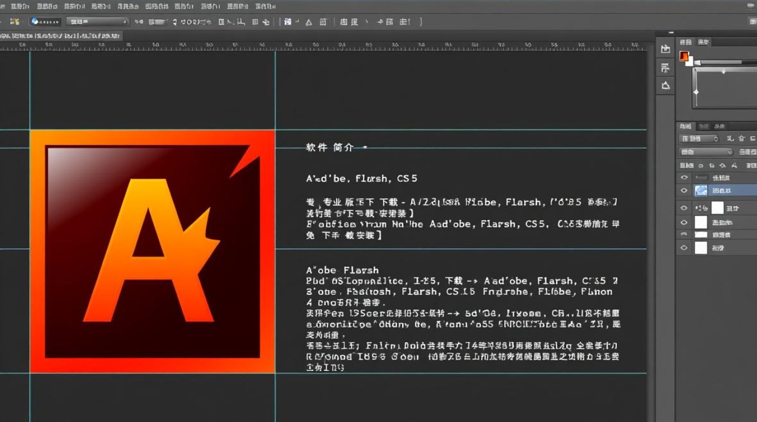Click the export panel icon above the History icon
Image resolution: width=757 pixels, height=422 pixels.
[x=665, y=50]
